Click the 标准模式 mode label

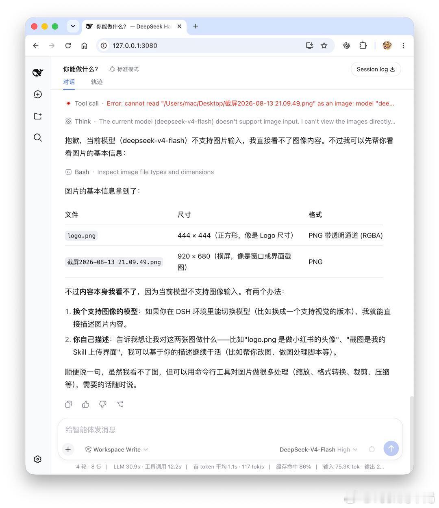(x=124, y=69)
